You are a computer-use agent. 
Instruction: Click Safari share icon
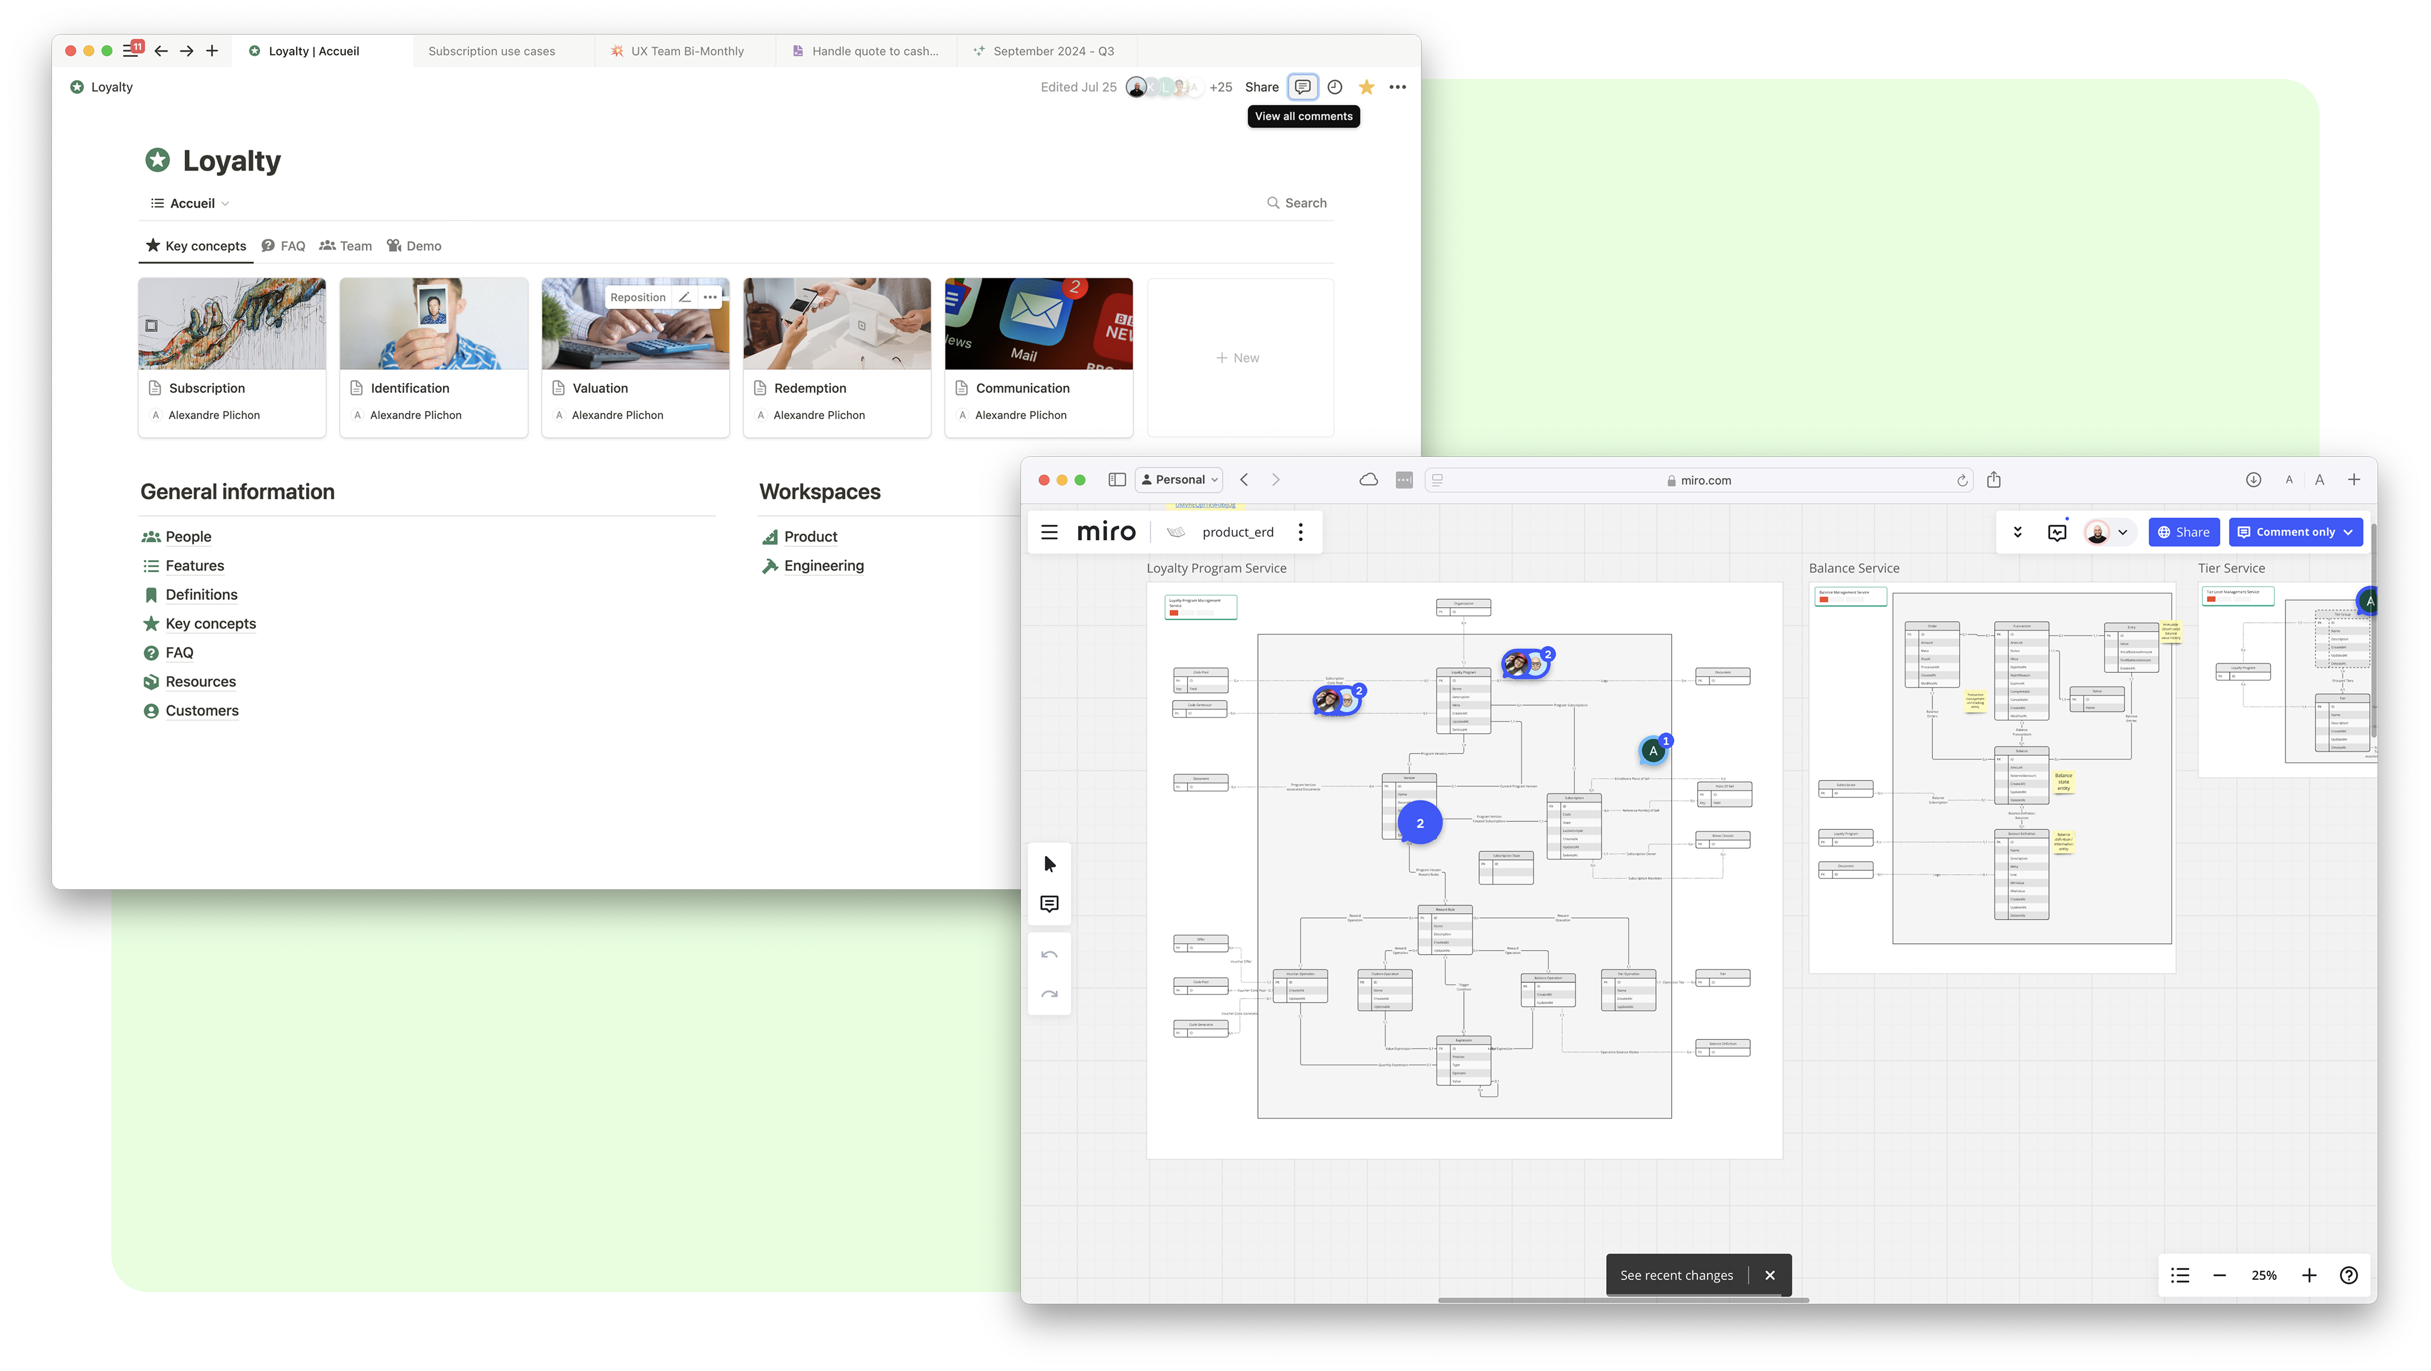click(x=1993, y=479)
